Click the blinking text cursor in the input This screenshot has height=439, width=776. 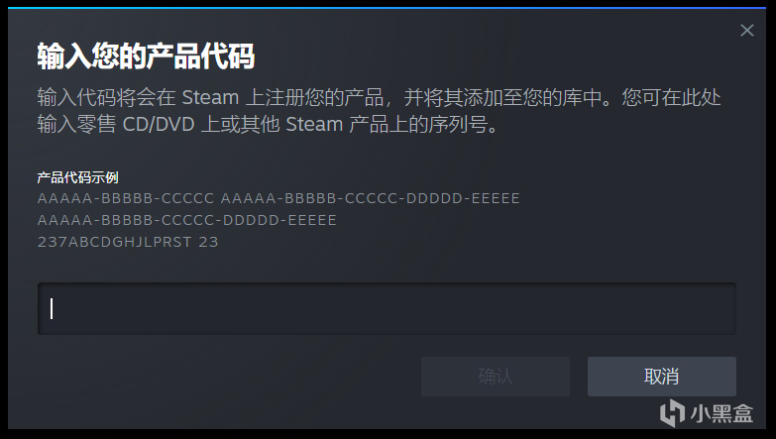[x=52, y=309]
